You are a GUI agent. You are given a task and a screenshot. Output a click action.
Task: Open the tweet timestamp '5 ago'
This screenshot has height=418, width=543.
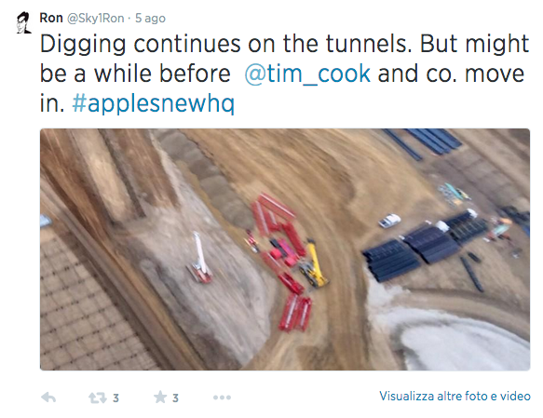coord(150,19)
